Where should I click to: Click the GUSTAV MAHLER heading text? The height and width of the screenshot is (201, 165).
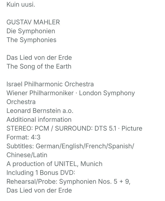(33, 22)
